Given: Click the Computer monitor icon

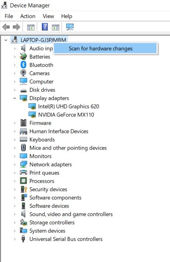Looking at the screenshot, I should (23, 81).
